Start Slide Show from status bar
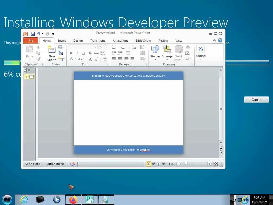Image resolution: width=273 pixels, height=205 pixels. (163, 164)
